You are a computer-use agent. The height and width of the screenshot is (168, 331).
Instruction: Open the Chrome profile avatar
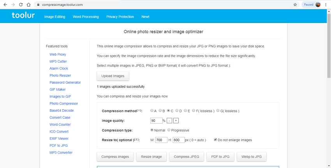click(318, 5)
